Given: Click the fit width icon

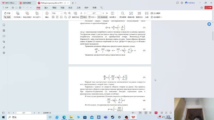Looking at the screenshot, I should pyautogui.click(x=57, y=17).
